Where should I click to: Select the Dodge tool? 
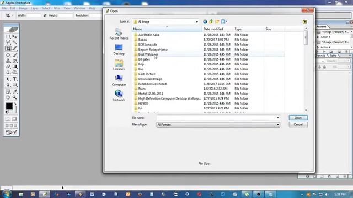pyautogui.click(x=15, y=72)
